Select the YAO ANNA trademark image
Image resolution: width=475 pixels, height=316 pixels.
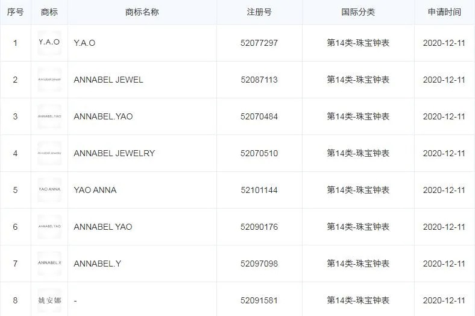point(49,190)
